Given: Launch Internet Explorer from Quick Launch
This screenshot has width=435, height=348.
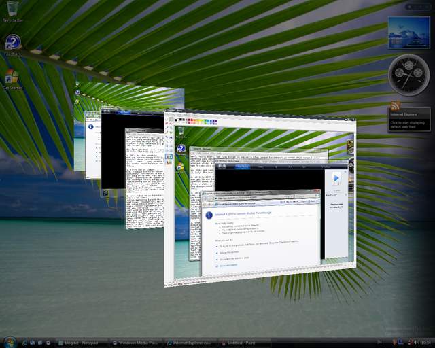Looking at the screenshot, I should tap(24, 343).
